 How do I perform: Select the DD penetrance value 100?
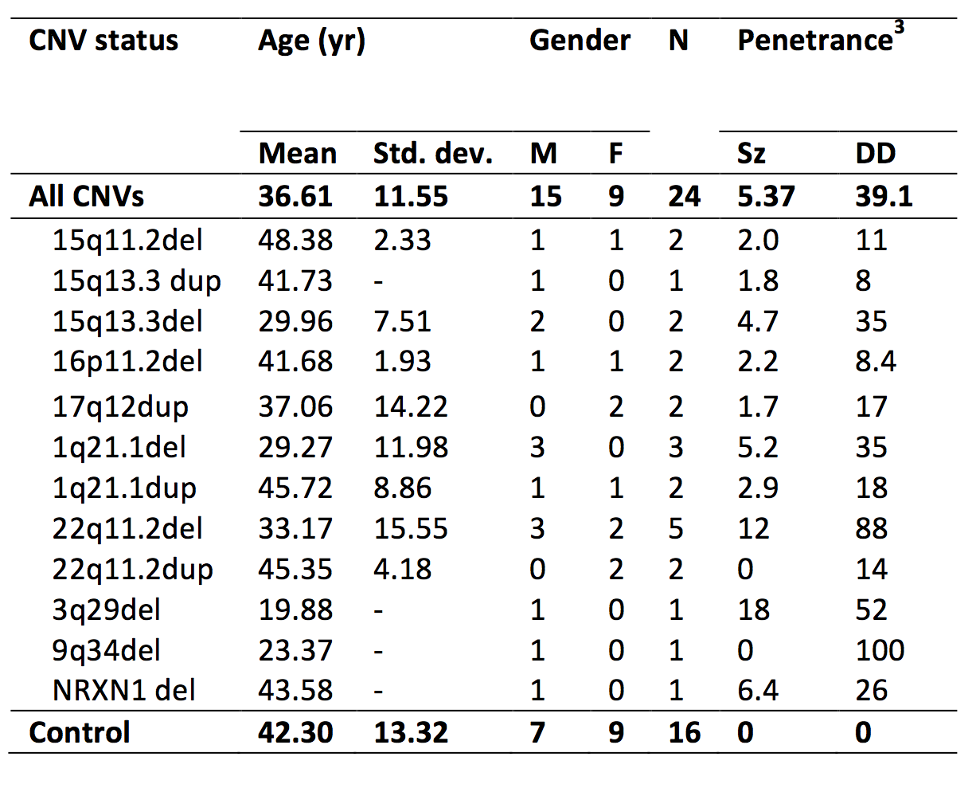coord(880,651)
